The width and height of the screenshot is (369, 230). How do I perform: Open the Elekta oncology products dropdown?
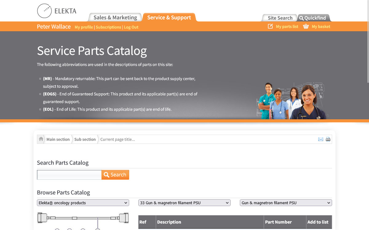click(83, 203)
